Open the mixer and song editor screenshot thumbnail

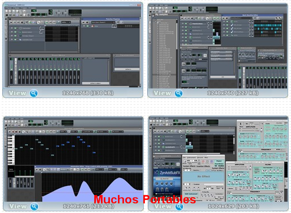click(73, 45)
